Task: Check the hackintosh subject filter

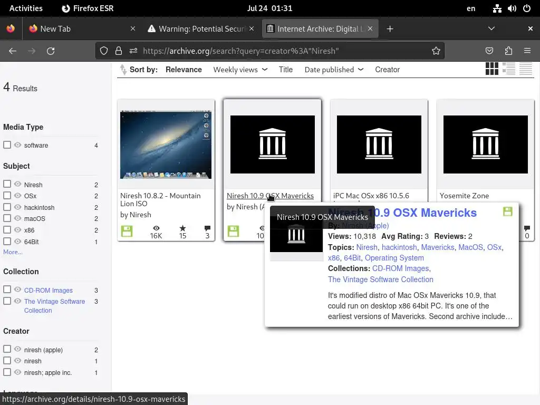Action: click(x=7, y=207)
